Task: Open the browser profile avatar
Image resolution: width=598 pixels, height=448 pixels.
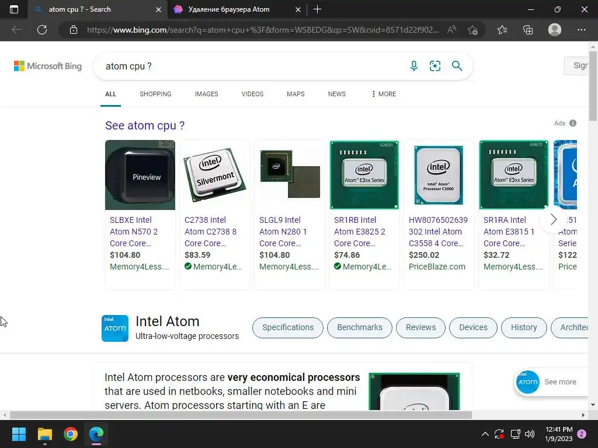Action: pos(555,30)
